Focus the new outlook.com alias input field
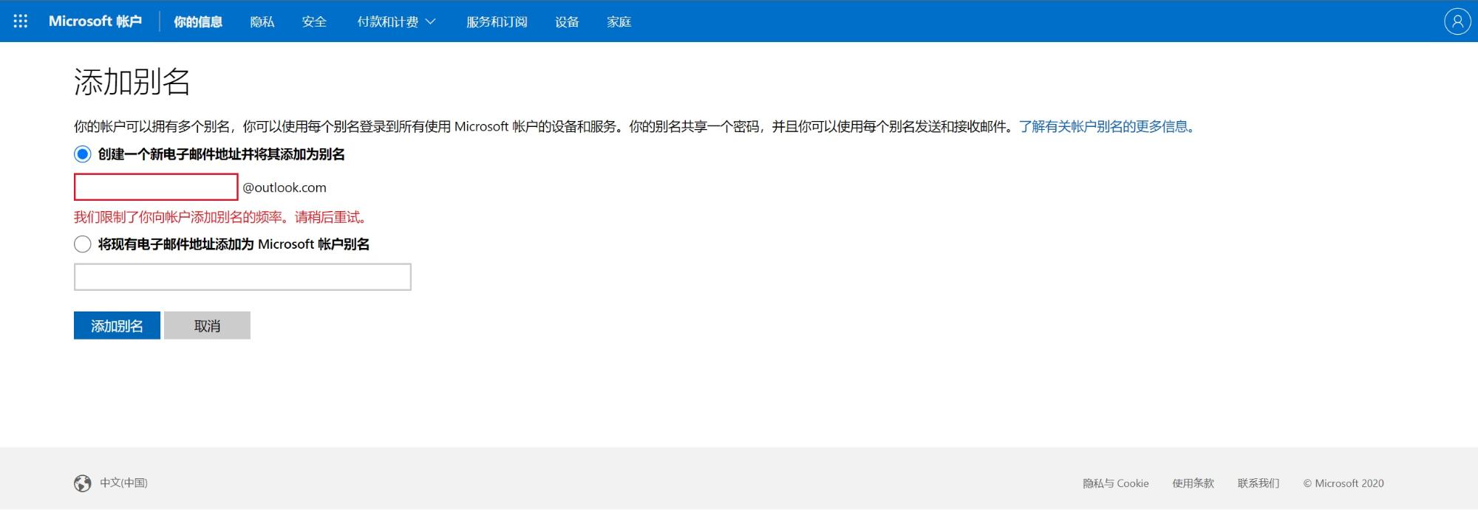The height and width of the screenshot is (510, 1478). 156,187
